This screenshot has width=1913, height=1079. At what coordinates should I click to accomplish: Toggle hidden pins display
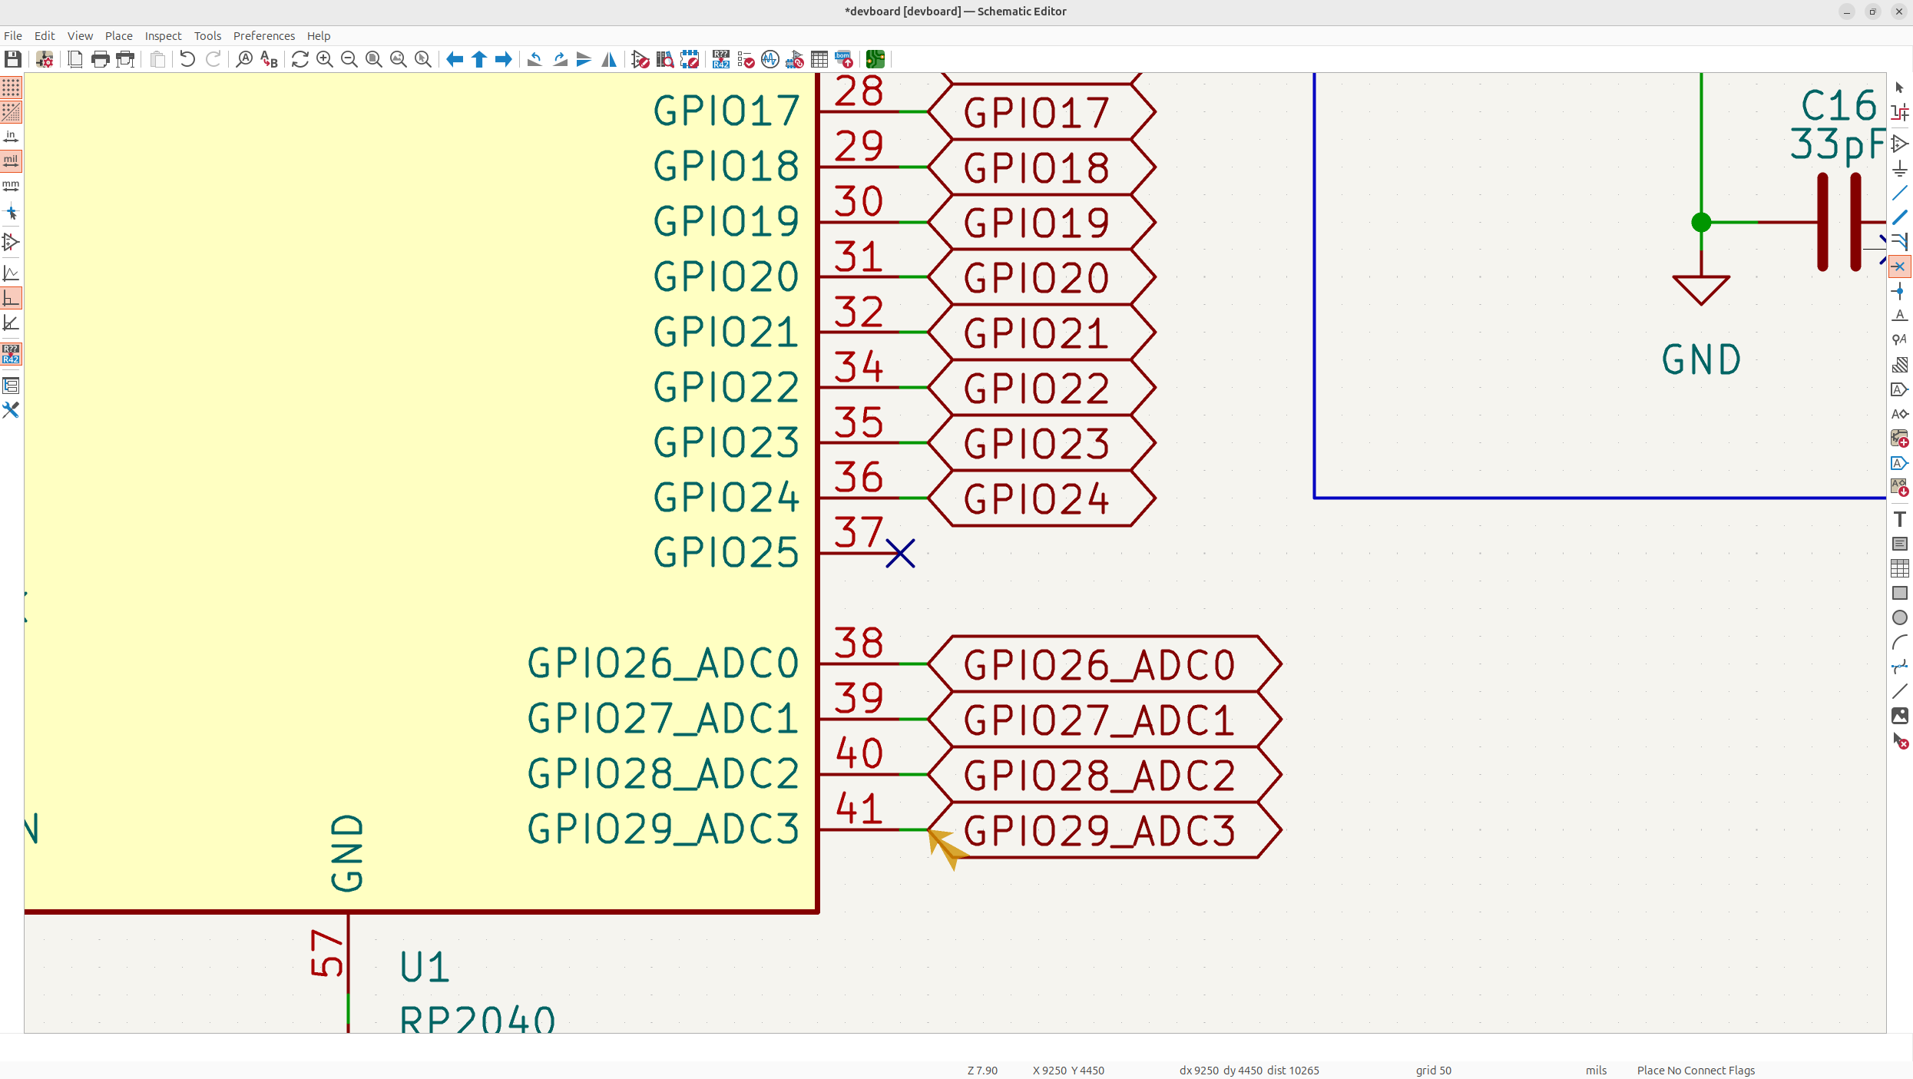[x=11, y=243]
